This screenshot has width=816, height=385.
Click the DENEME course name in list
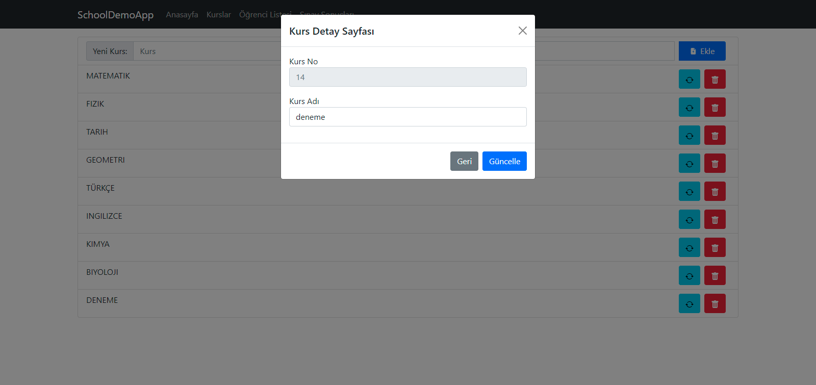click(x=102, y=300)
